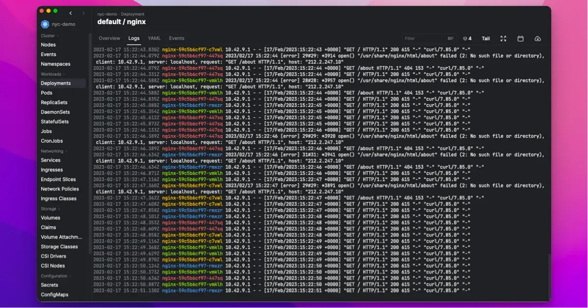
Task: Open the calendar time range picker
Action: point(520,39)
